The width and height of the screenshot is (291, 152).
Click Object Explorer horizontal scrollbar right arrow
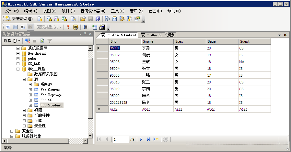(85, 141)
